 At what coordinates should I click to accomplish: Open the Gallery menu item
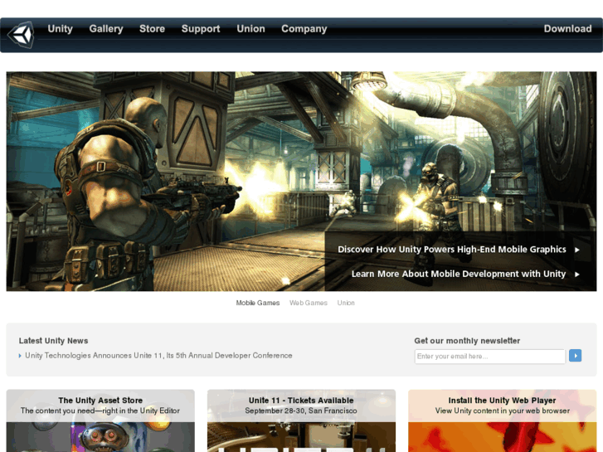point(106,29)
